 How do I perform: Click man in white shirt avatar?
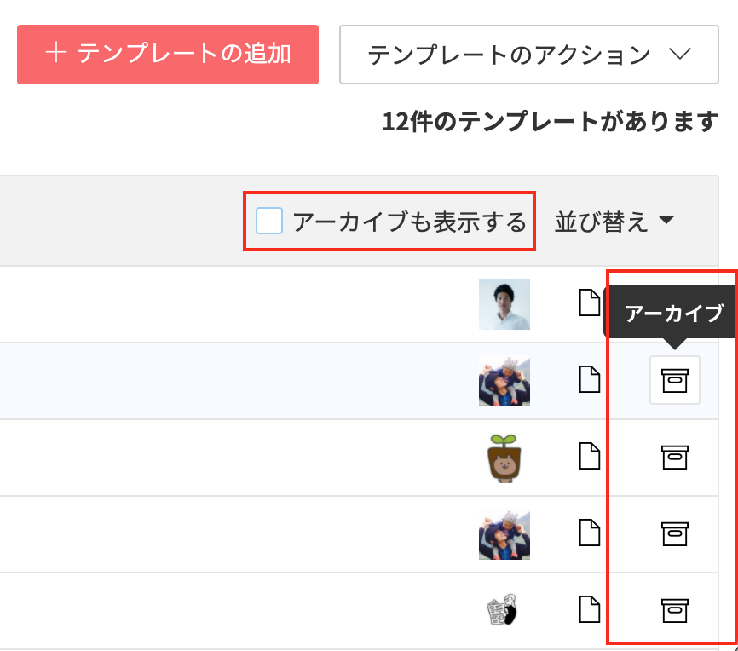pyautogui.click(x=504, y=303)
